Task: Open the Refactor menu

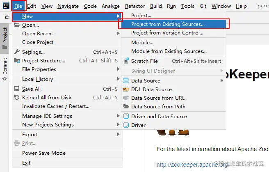Action: click(x=135, y=6)
